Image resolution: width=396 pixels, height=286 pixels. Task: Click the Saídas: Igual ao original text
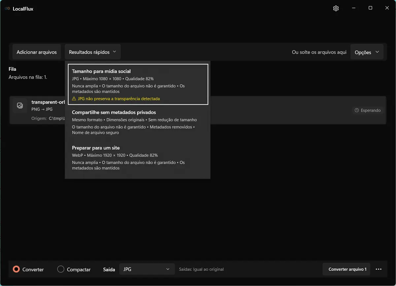tap(201, 269)
